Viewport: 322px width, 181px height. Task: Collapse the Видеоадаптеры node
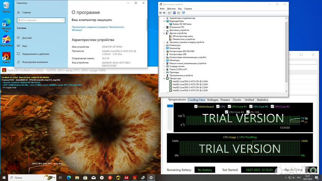coord(164,21)
